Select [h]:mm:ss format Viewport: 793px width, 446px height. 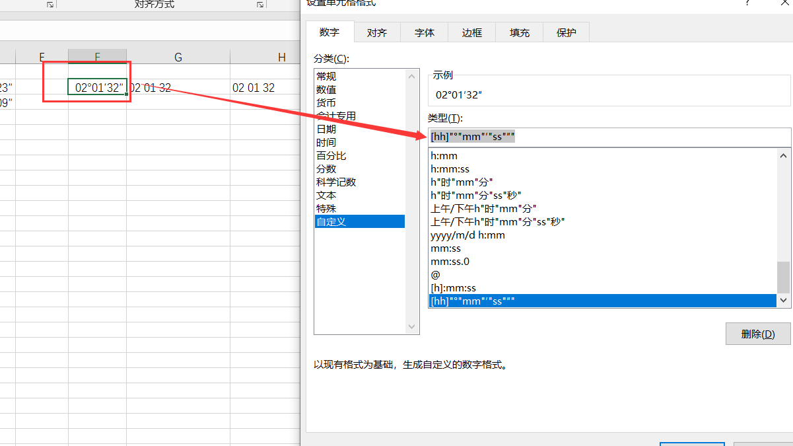603,288
